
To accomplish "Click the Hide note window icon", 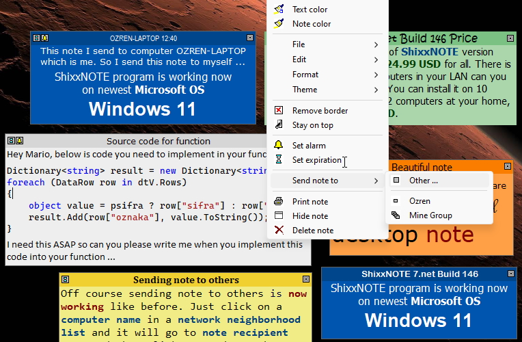I will click(x=279, y=215).
